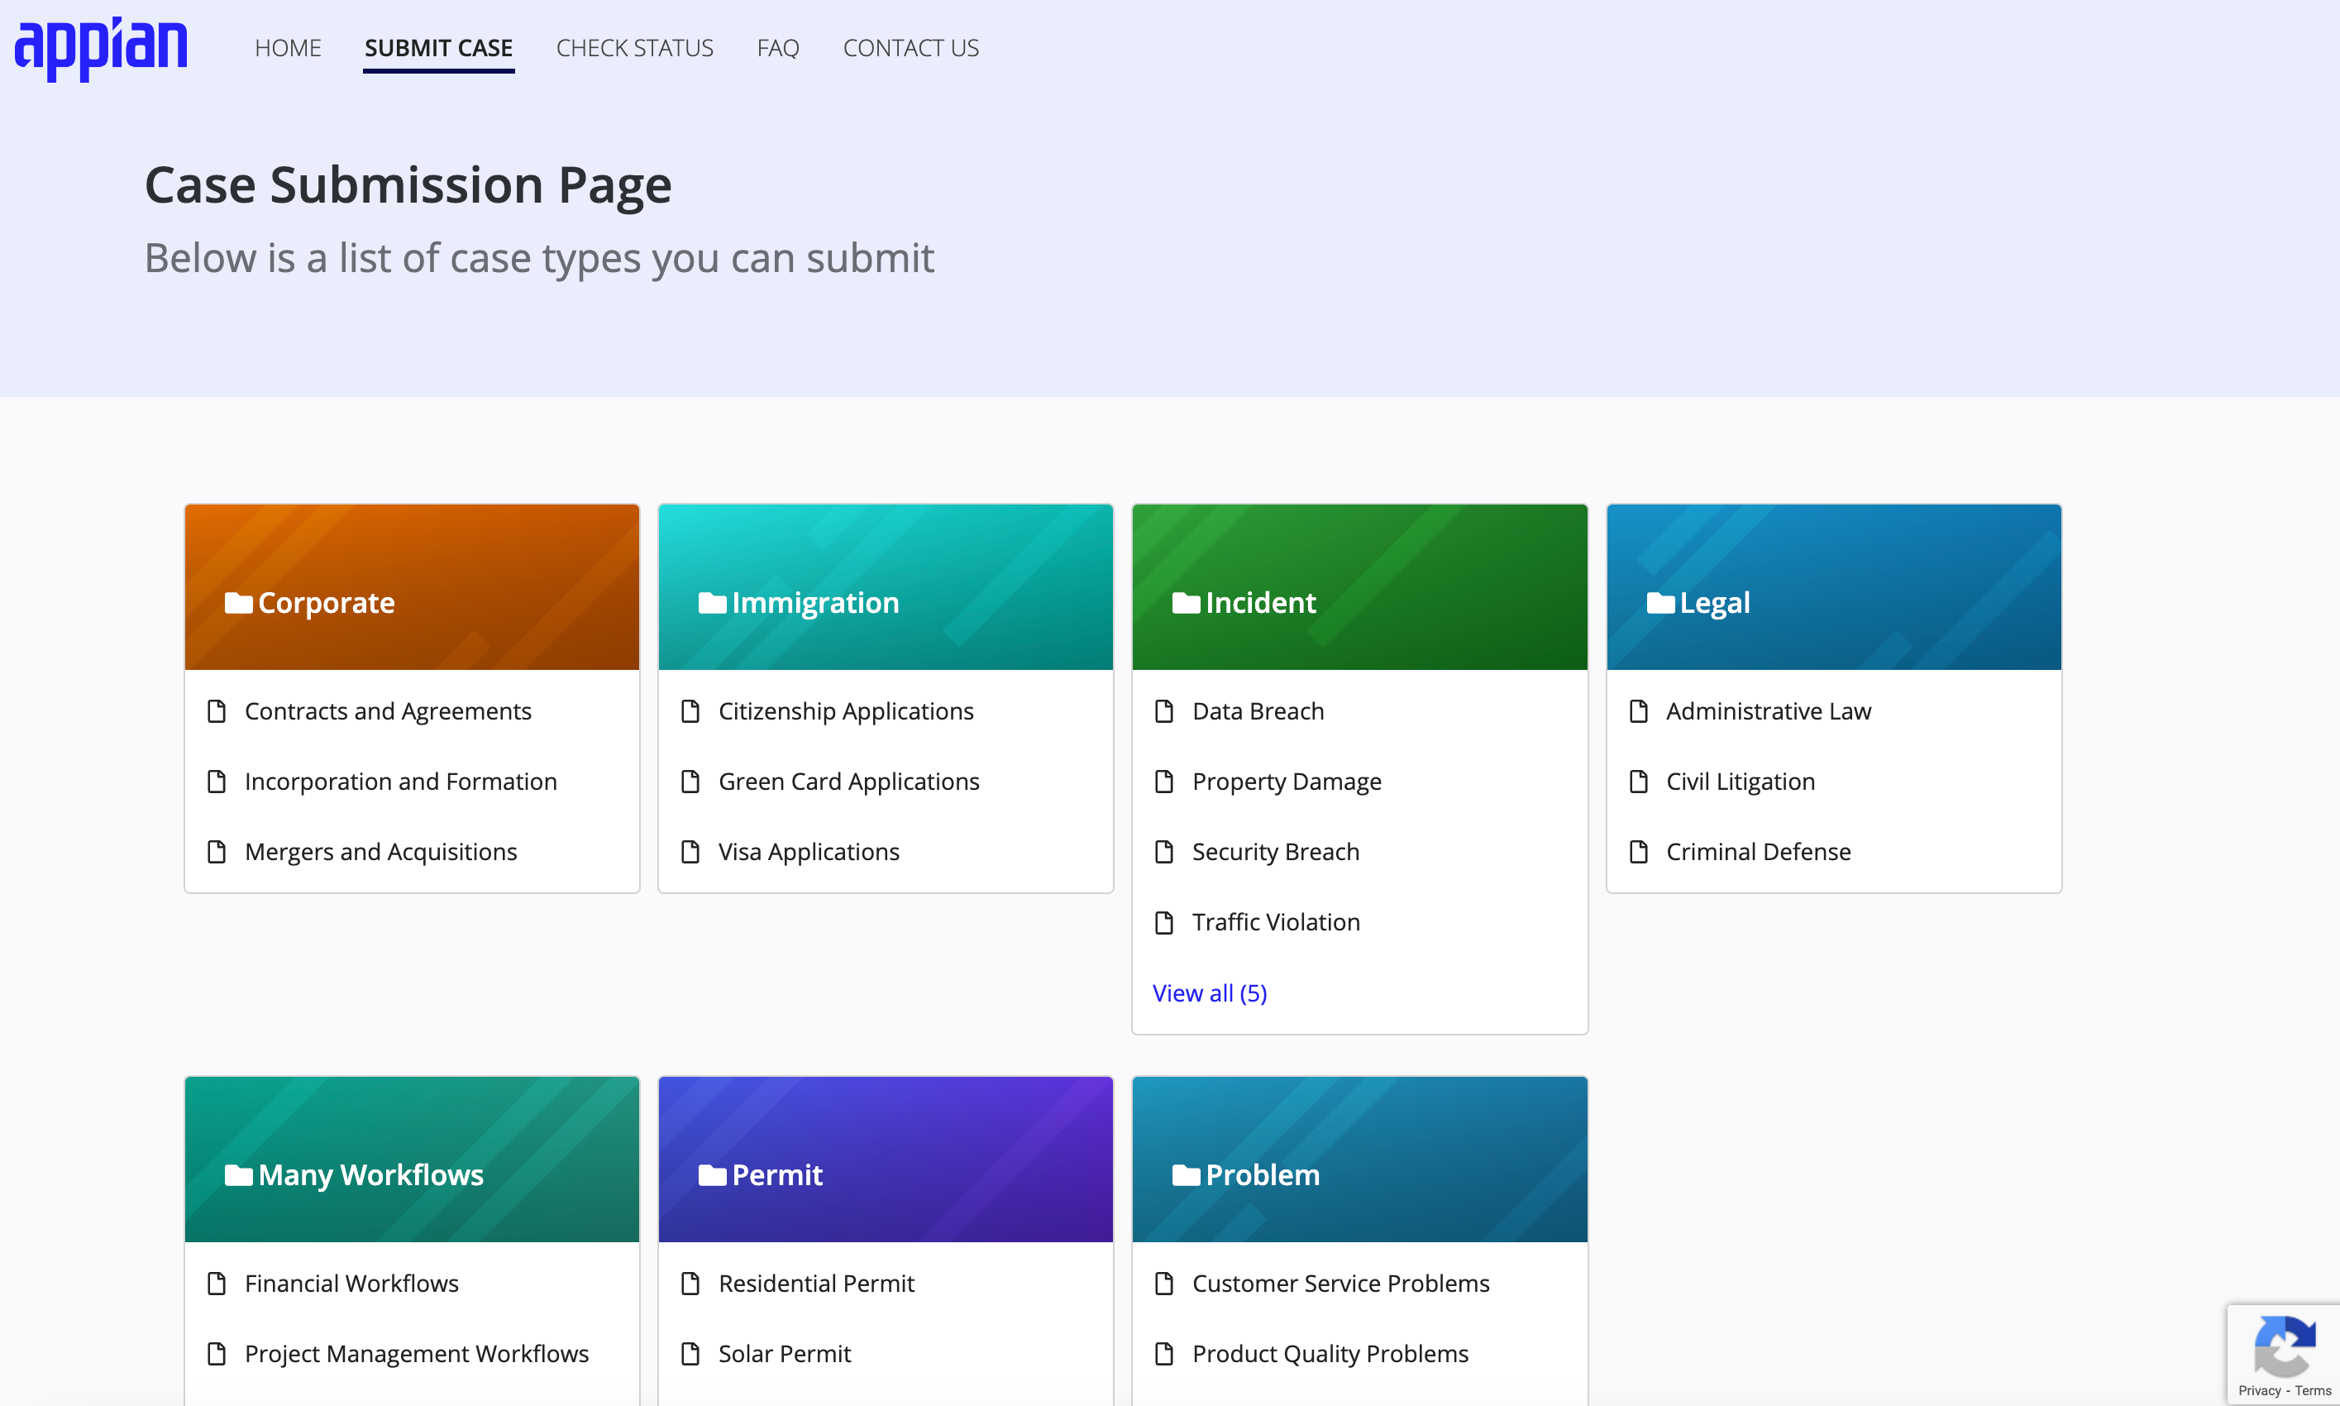This screenshot has width=2340, height=1406.
Task: Select the SUBMIT CASE tab
Action: (438, 47)
